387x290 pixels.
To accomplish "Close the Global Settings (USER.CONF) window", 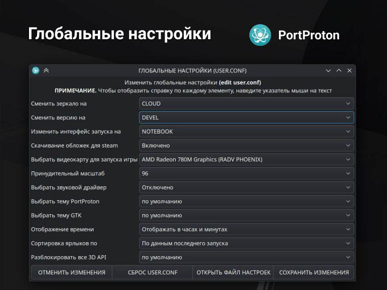I will 349,70.
